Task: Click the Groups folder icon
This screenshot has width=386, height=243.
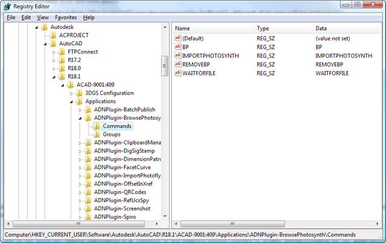Action: tap(96, 134)
